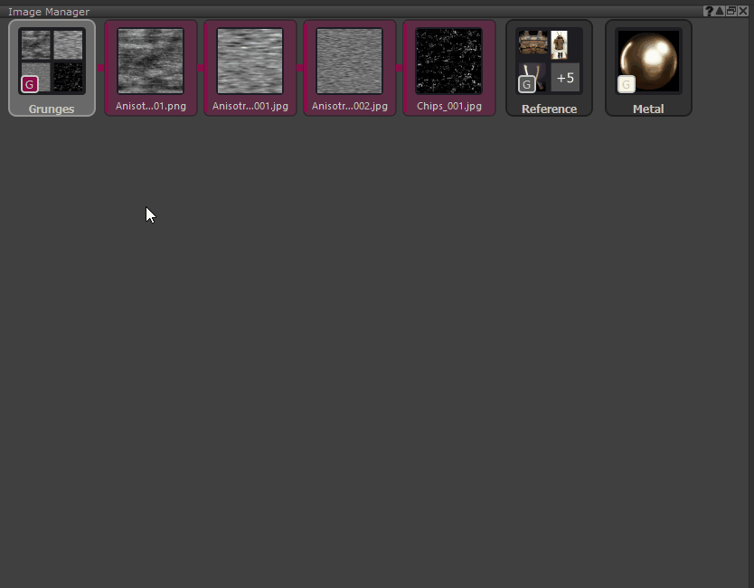Expand the +5 more images tile in Reference
Viewport: 754px width, 588px height.
565,78
